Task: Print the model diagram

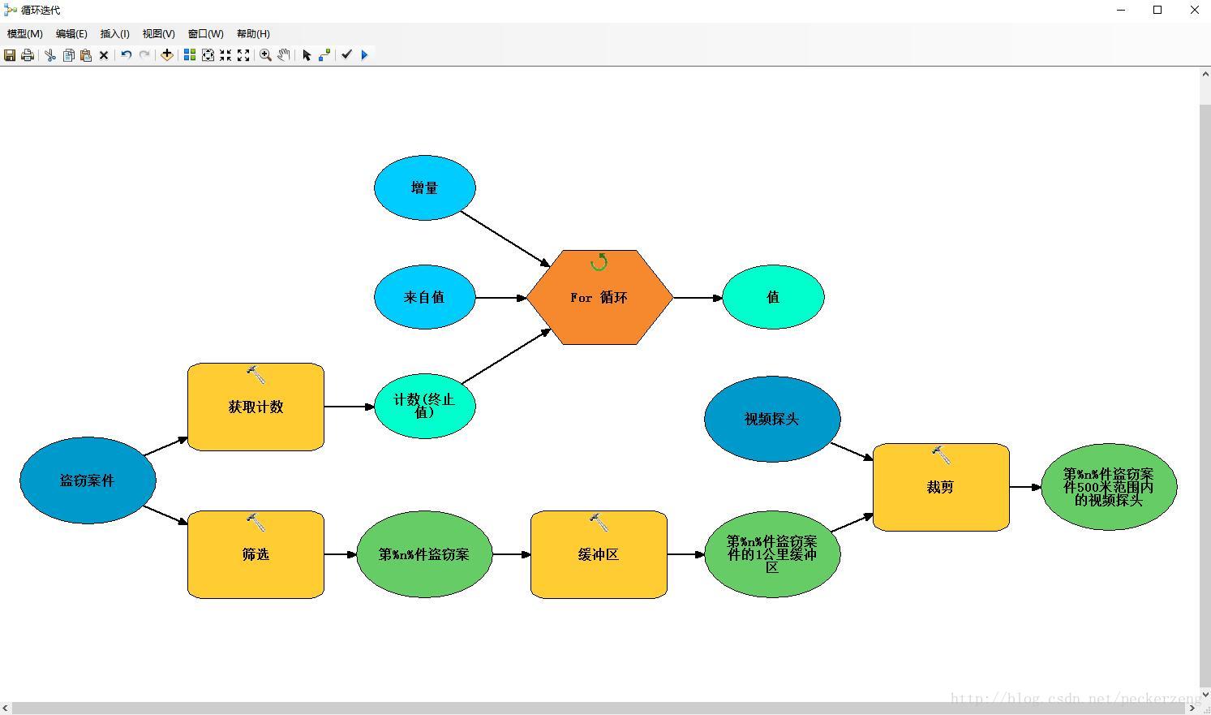Action: [x=28, y=55]
